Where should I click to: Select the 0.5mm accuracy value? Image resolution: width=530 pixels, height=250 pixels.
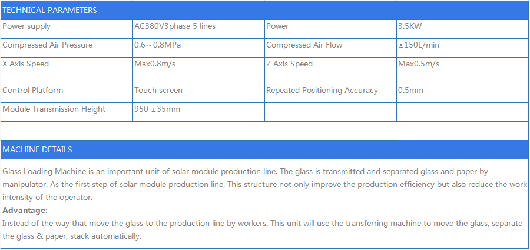(410, 90)
